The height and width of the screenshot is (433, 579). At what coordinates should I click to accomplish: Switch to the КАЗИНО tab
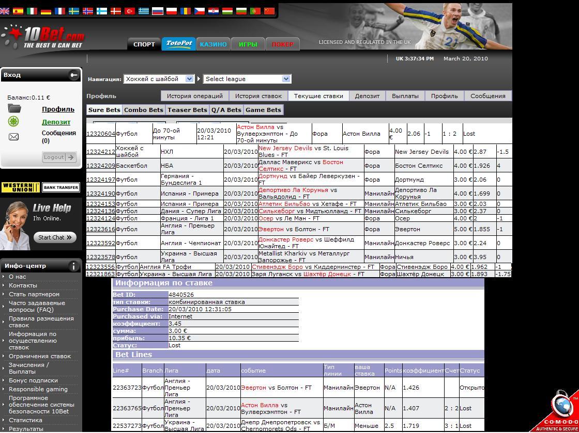click(214, 44)
